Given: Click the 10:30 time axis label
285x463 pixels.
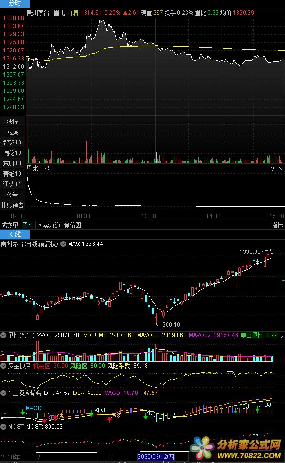Looking at the screenshot, I should pyautogui.click(x=83, y=216).
